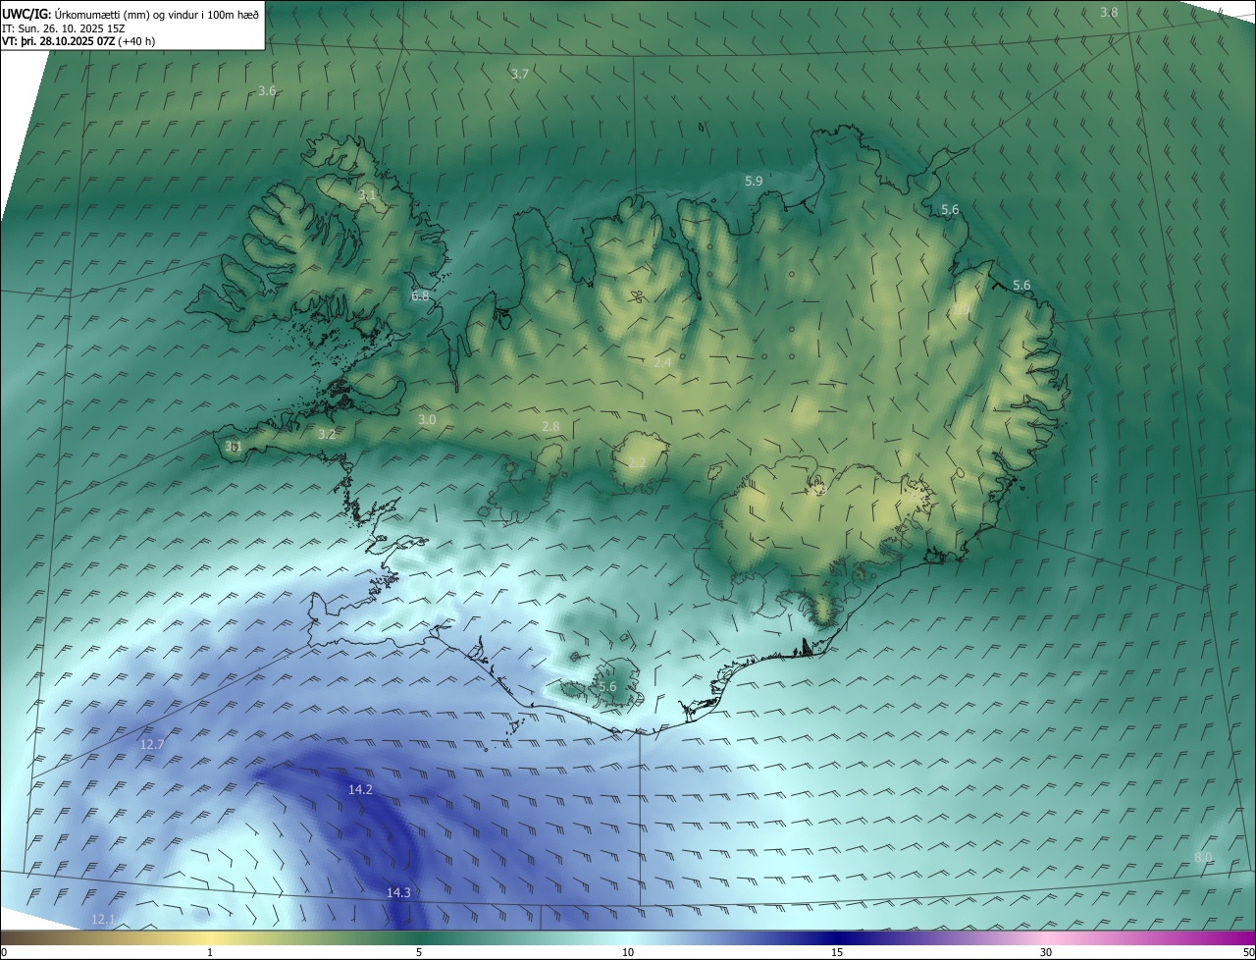
Task: Click the 5 mm tick on the color scale
Action: coord(419,952)
